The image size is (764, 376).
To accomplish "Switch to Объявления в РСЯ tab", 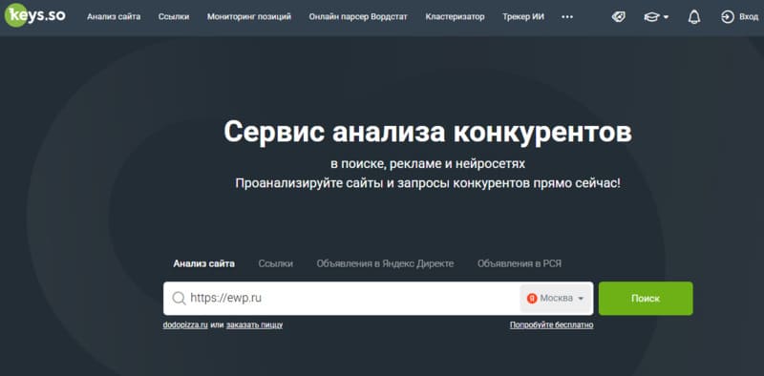I will (x=520, y=263).
